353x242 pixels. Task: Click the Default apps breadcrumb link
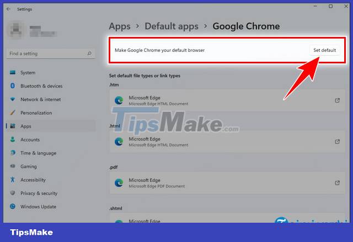point(172,26)
